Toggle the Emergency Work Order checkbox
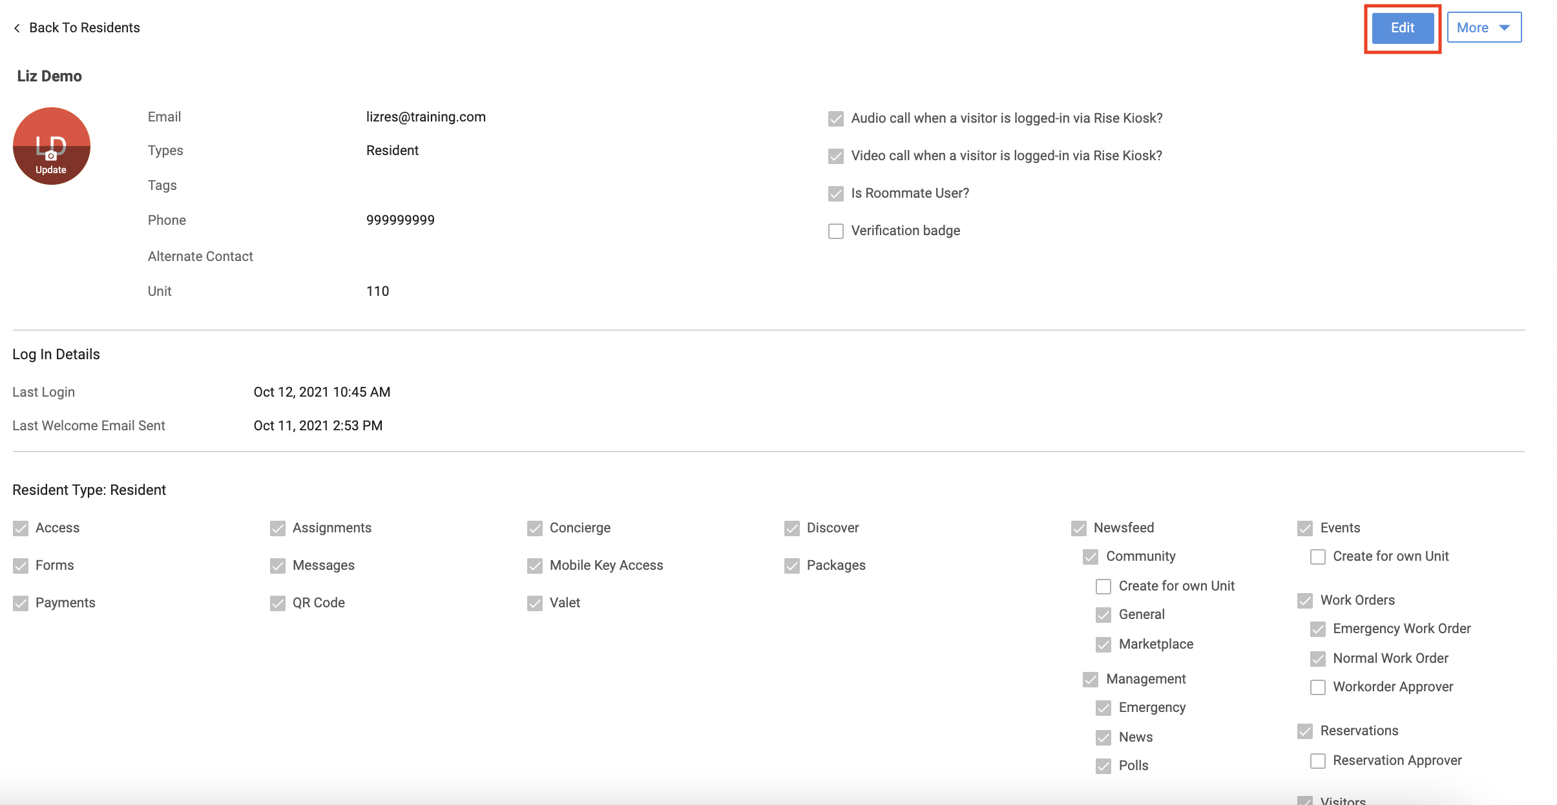 coord(1318,629)
